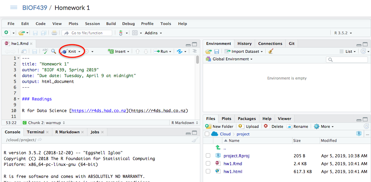Image resolution: width=371 pixels, height=182 pixels.
Task: Click the Go to file/function field
Action: click(87, 33)
